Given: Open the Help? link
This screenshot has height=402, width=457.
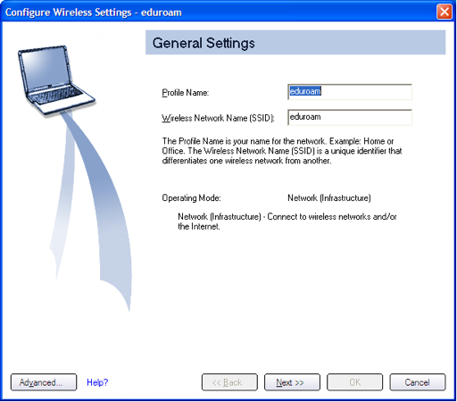Looking at the screenshot, I should pyautogui.click(x=97, y=382).
